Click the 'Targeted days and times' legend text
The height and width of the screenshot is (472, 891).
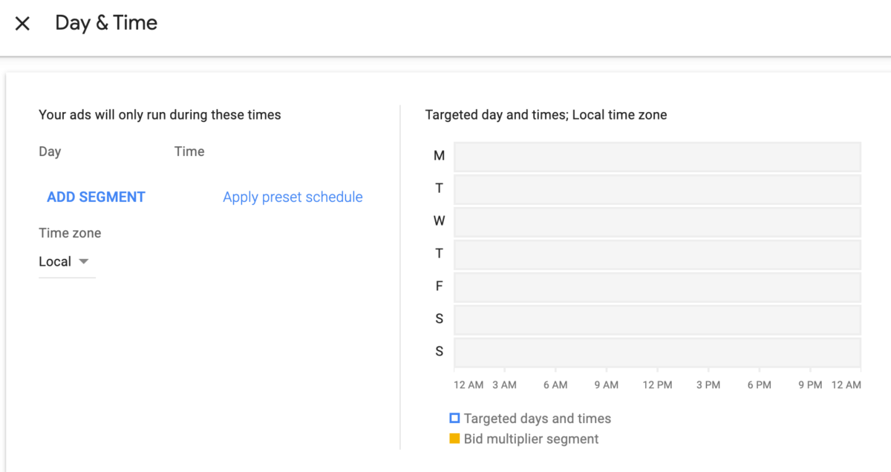pyautogui.click(x=538, y=419)
